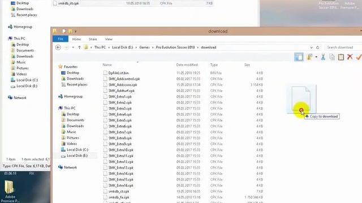Select SMK_Extra1.cpk file

tap(120, 96)
